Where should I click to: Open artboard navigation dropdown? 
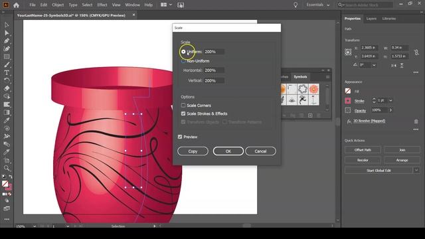(x=68, y=226)
